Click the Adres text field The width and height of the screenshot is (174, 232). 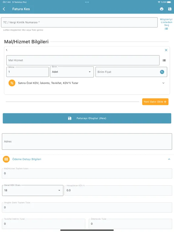tap(87, 142)
